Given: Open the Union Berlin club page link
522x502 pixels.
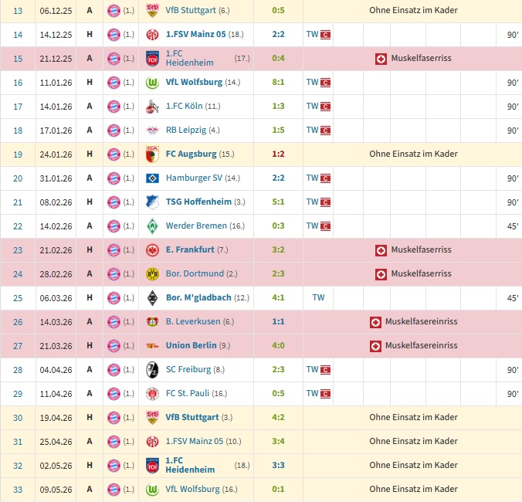Looking at the screenshot, I should pos(191,345).
